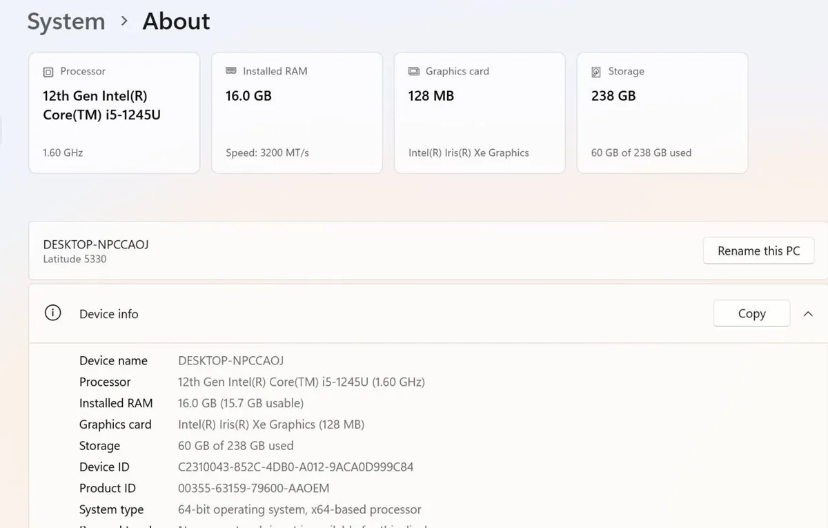Collapse the Device info section chevron

[808, 314]
